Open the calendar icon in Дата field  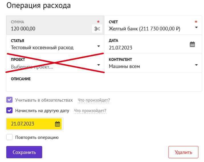(x=192, y=44)
